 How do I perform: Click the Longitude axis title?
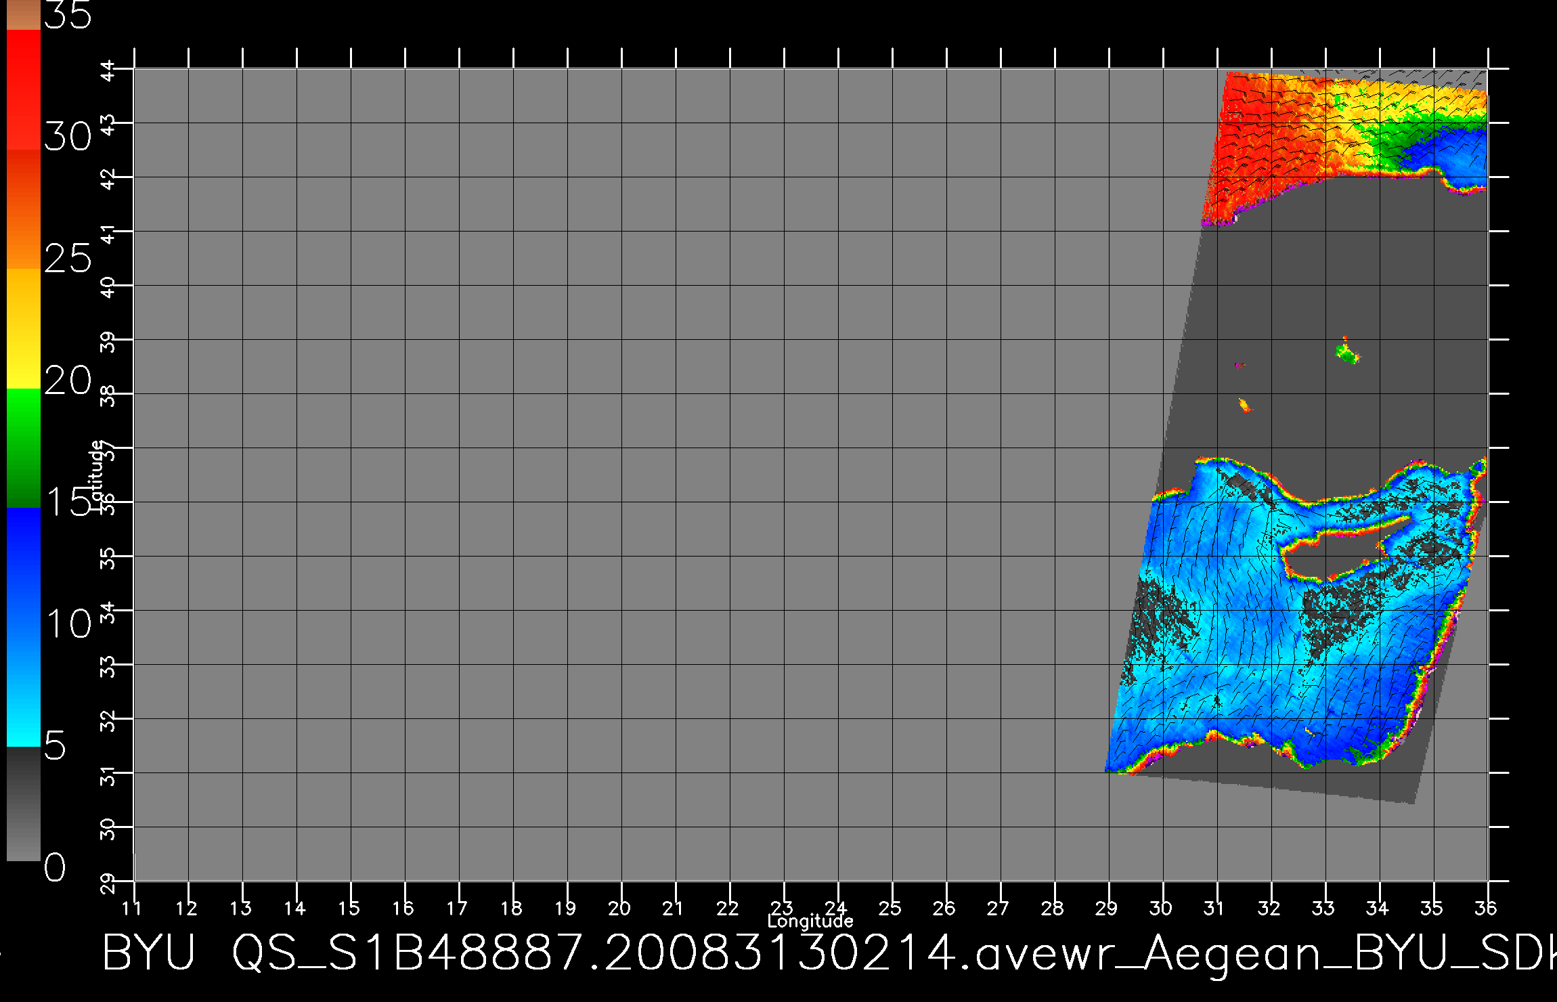click(810, 921)
